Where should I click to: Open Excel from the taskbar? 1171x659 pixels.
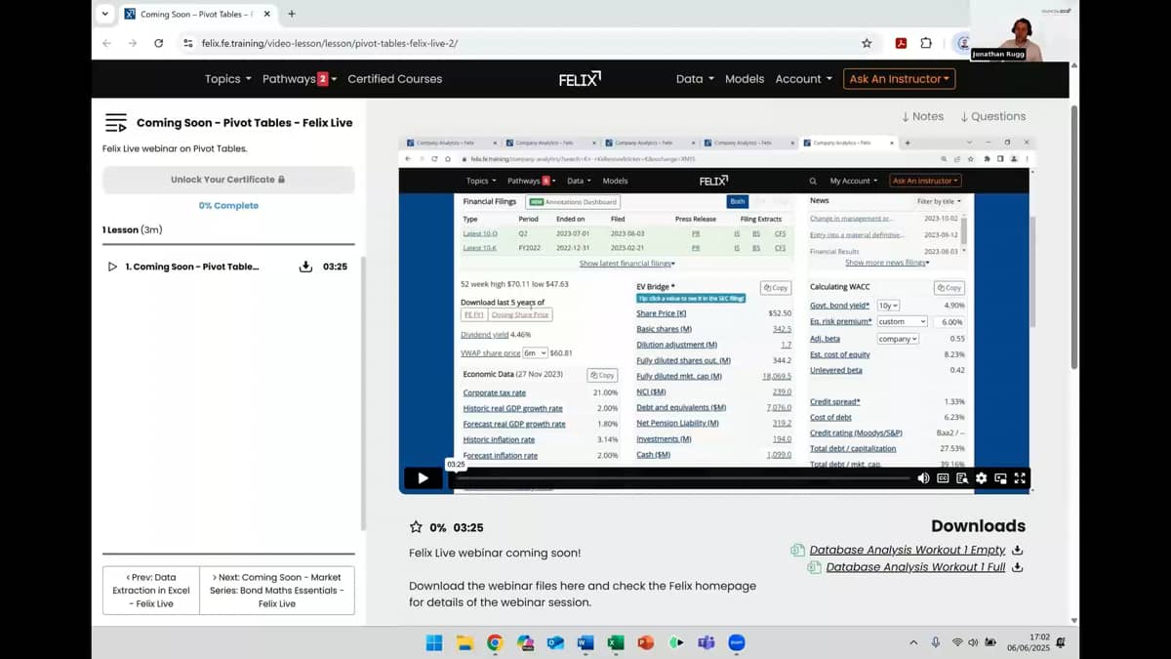616,642
